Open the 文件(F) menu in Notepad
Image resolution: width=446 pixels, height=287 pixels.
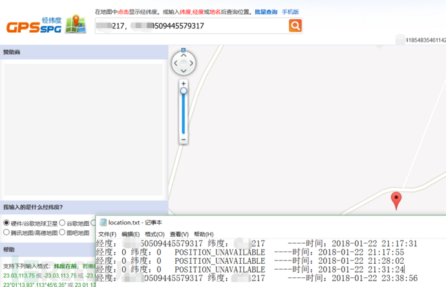pos(107,234)
